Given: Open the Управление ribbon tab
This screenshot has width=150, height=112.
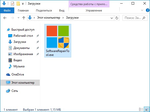Looking at the screenshot, I should pyautogui.click(x=94, y=10).
